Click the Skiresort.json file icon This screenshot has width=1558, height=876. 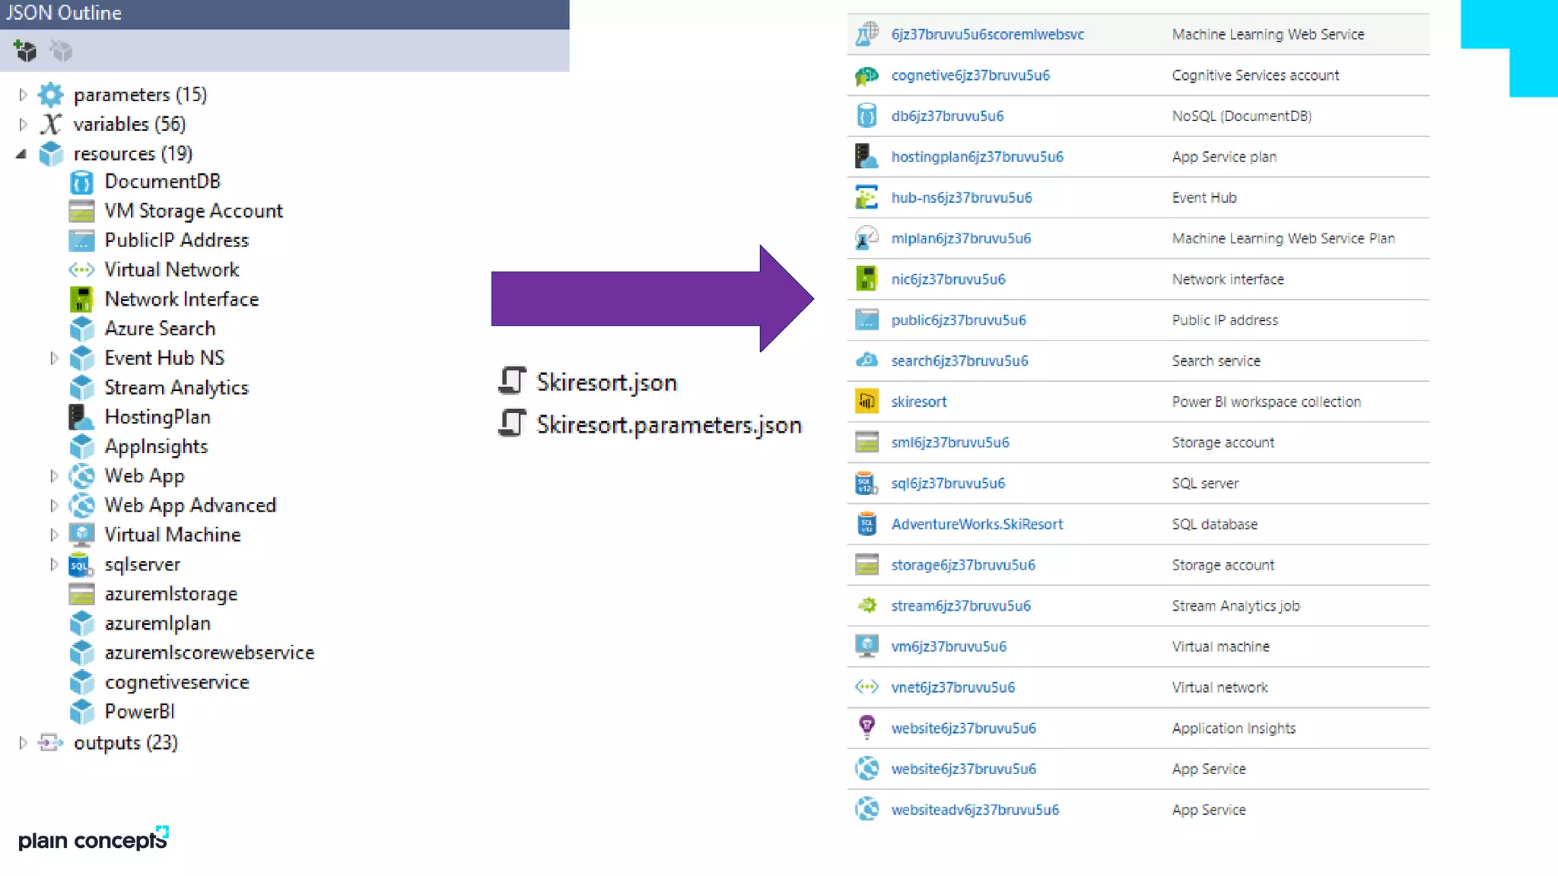click(x=513, y=381)
